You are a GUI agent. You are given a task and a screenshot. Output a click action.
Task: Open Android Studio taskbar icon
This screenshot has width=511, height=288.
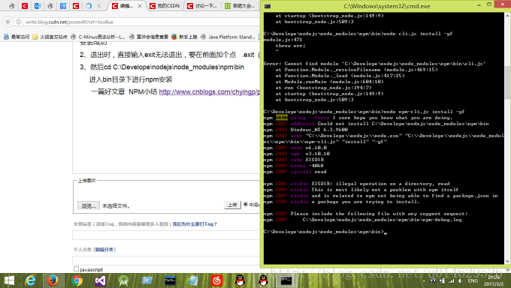123,280
